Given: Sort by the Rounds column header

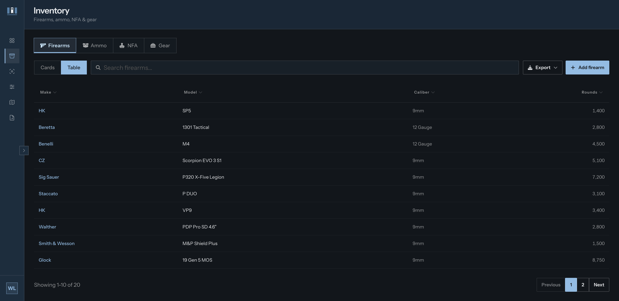Looking at the screenshot, I should pos(592,92).
